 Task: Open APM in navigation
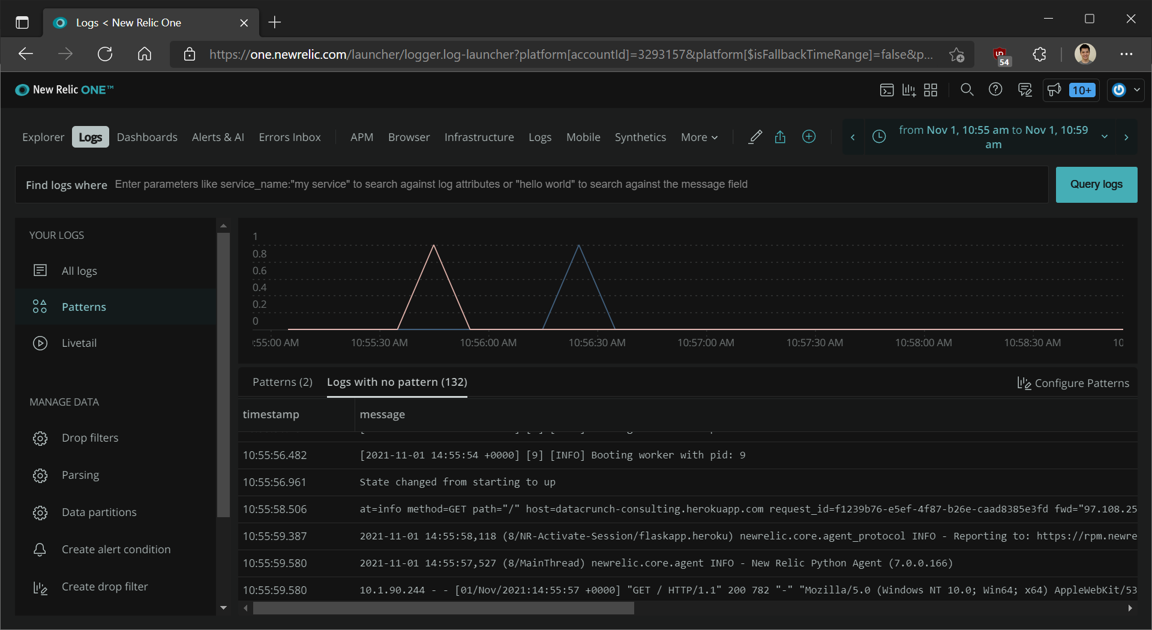pyautogui.click(x=362, y=137)
